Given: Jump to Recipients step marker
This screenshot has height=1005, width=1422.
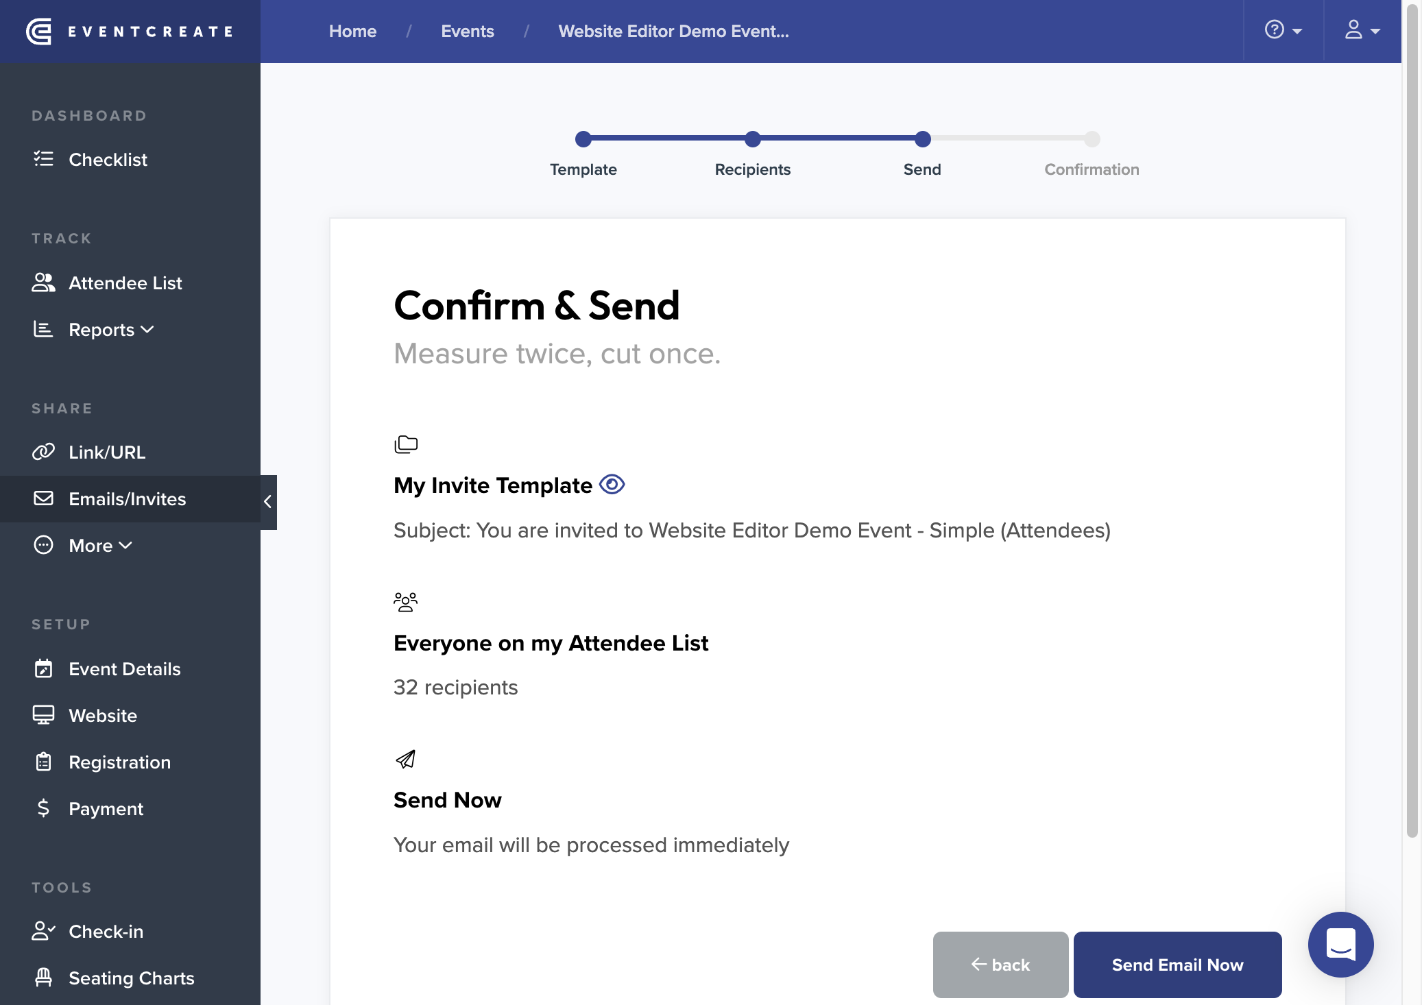Looking at the screenshot, I should point(753,139).
